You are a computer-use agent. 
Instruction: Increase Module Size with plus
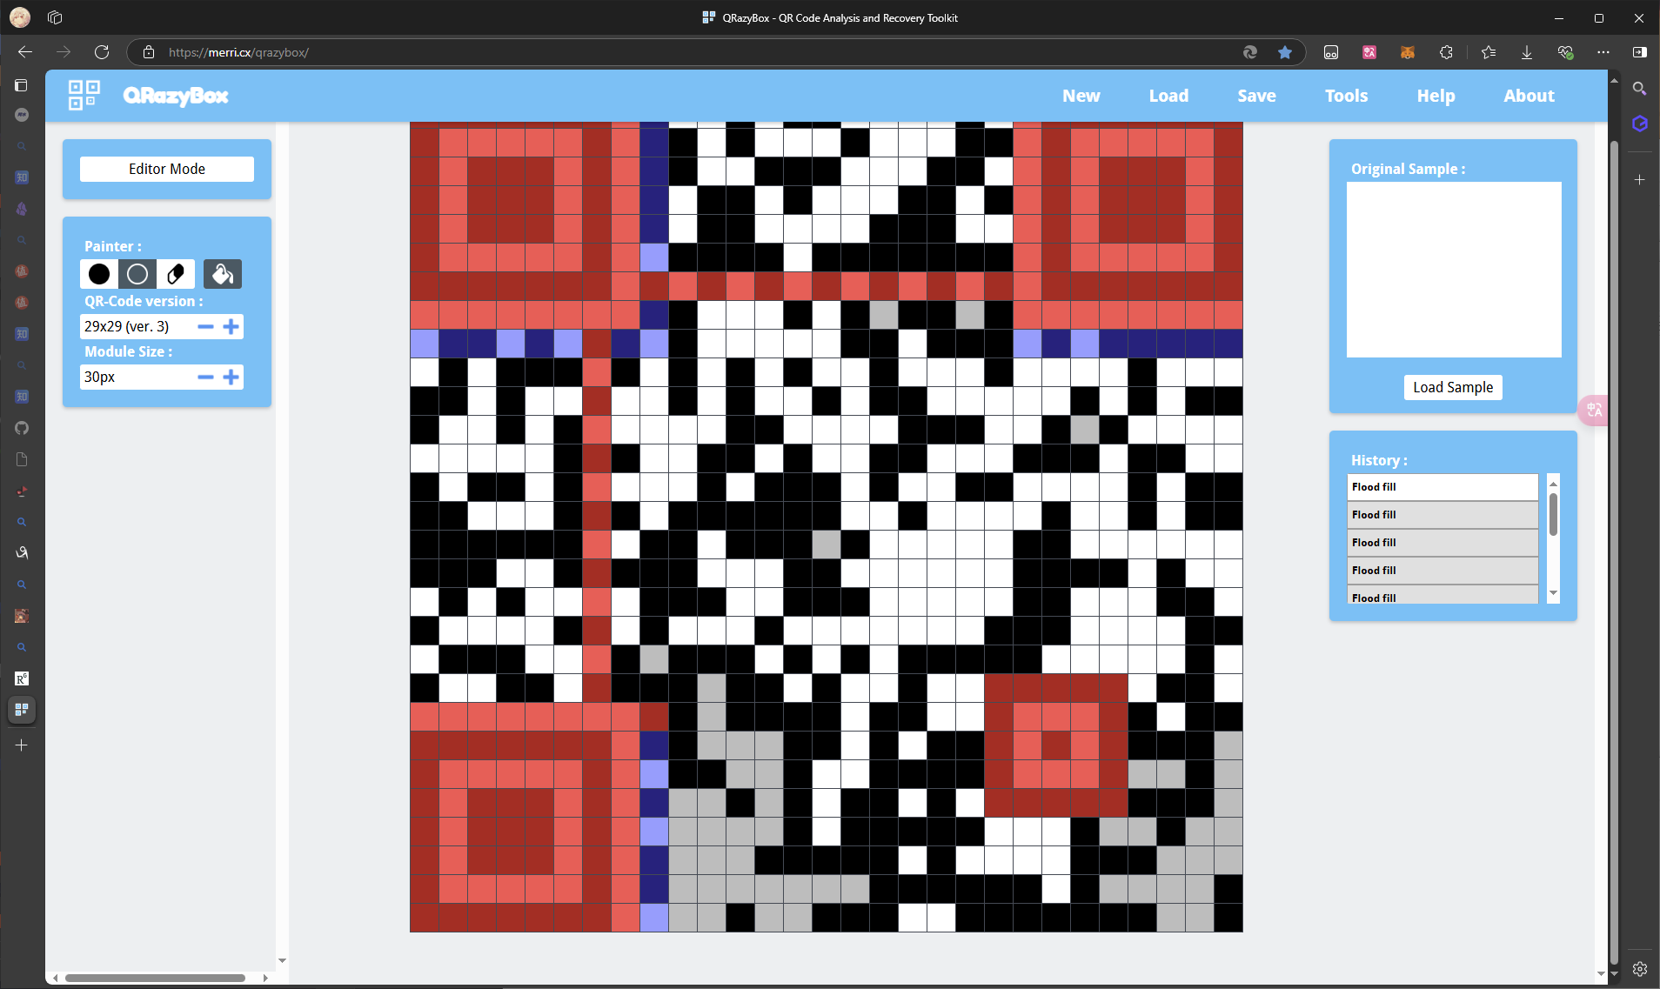[231, 377]
